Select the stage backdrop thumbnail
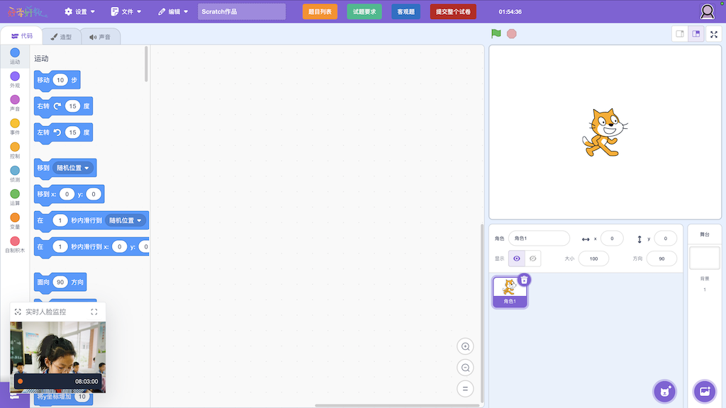Image resolution: width=726 pixels, height=408 pixels. tap(705, 258)
